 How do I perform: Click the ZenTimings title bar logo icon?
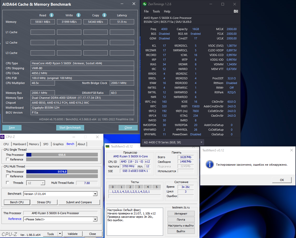click(x=145, y=4)
